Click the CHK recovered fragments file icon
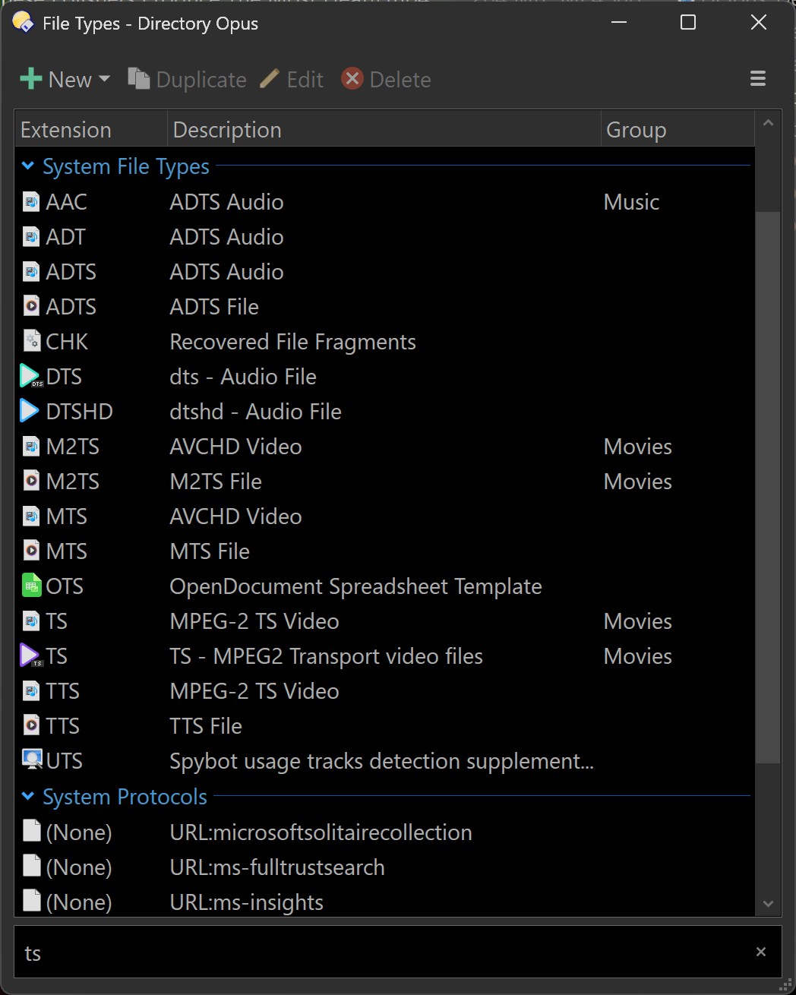The image size is (796, 995). (31, 341)
